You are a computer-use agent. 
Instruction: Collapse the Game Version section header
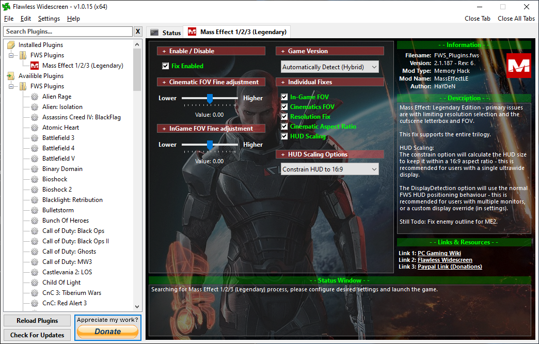tap(330, 51)
